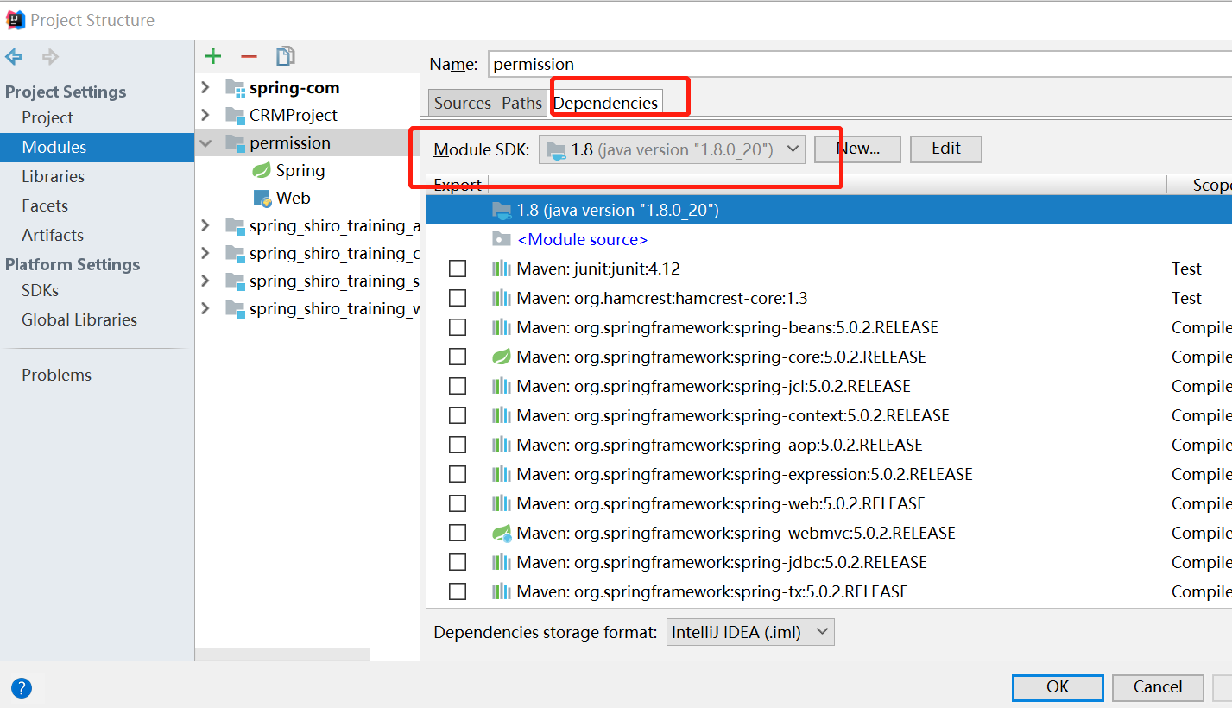Image resolution: width=1232 pixels, height=708 pixels.
Task: Click the library icon for hamcrest-core:1.3
Action: (x=501, y=298)
